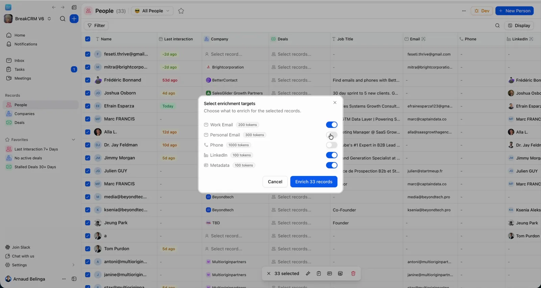
Task: Open the three-dot menu beside Dev
Action: click(x=464, y=11)
